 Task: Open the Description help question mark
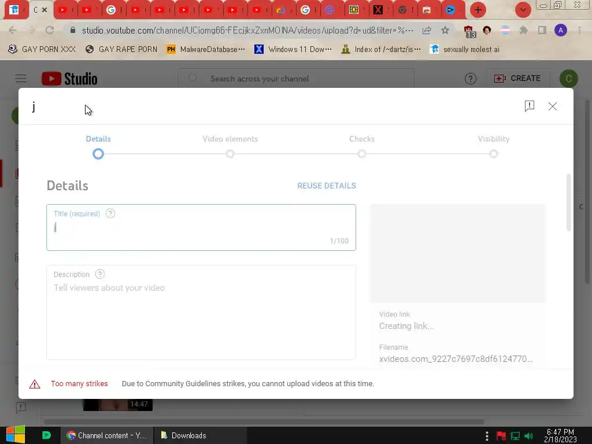[x=99, y=274]
